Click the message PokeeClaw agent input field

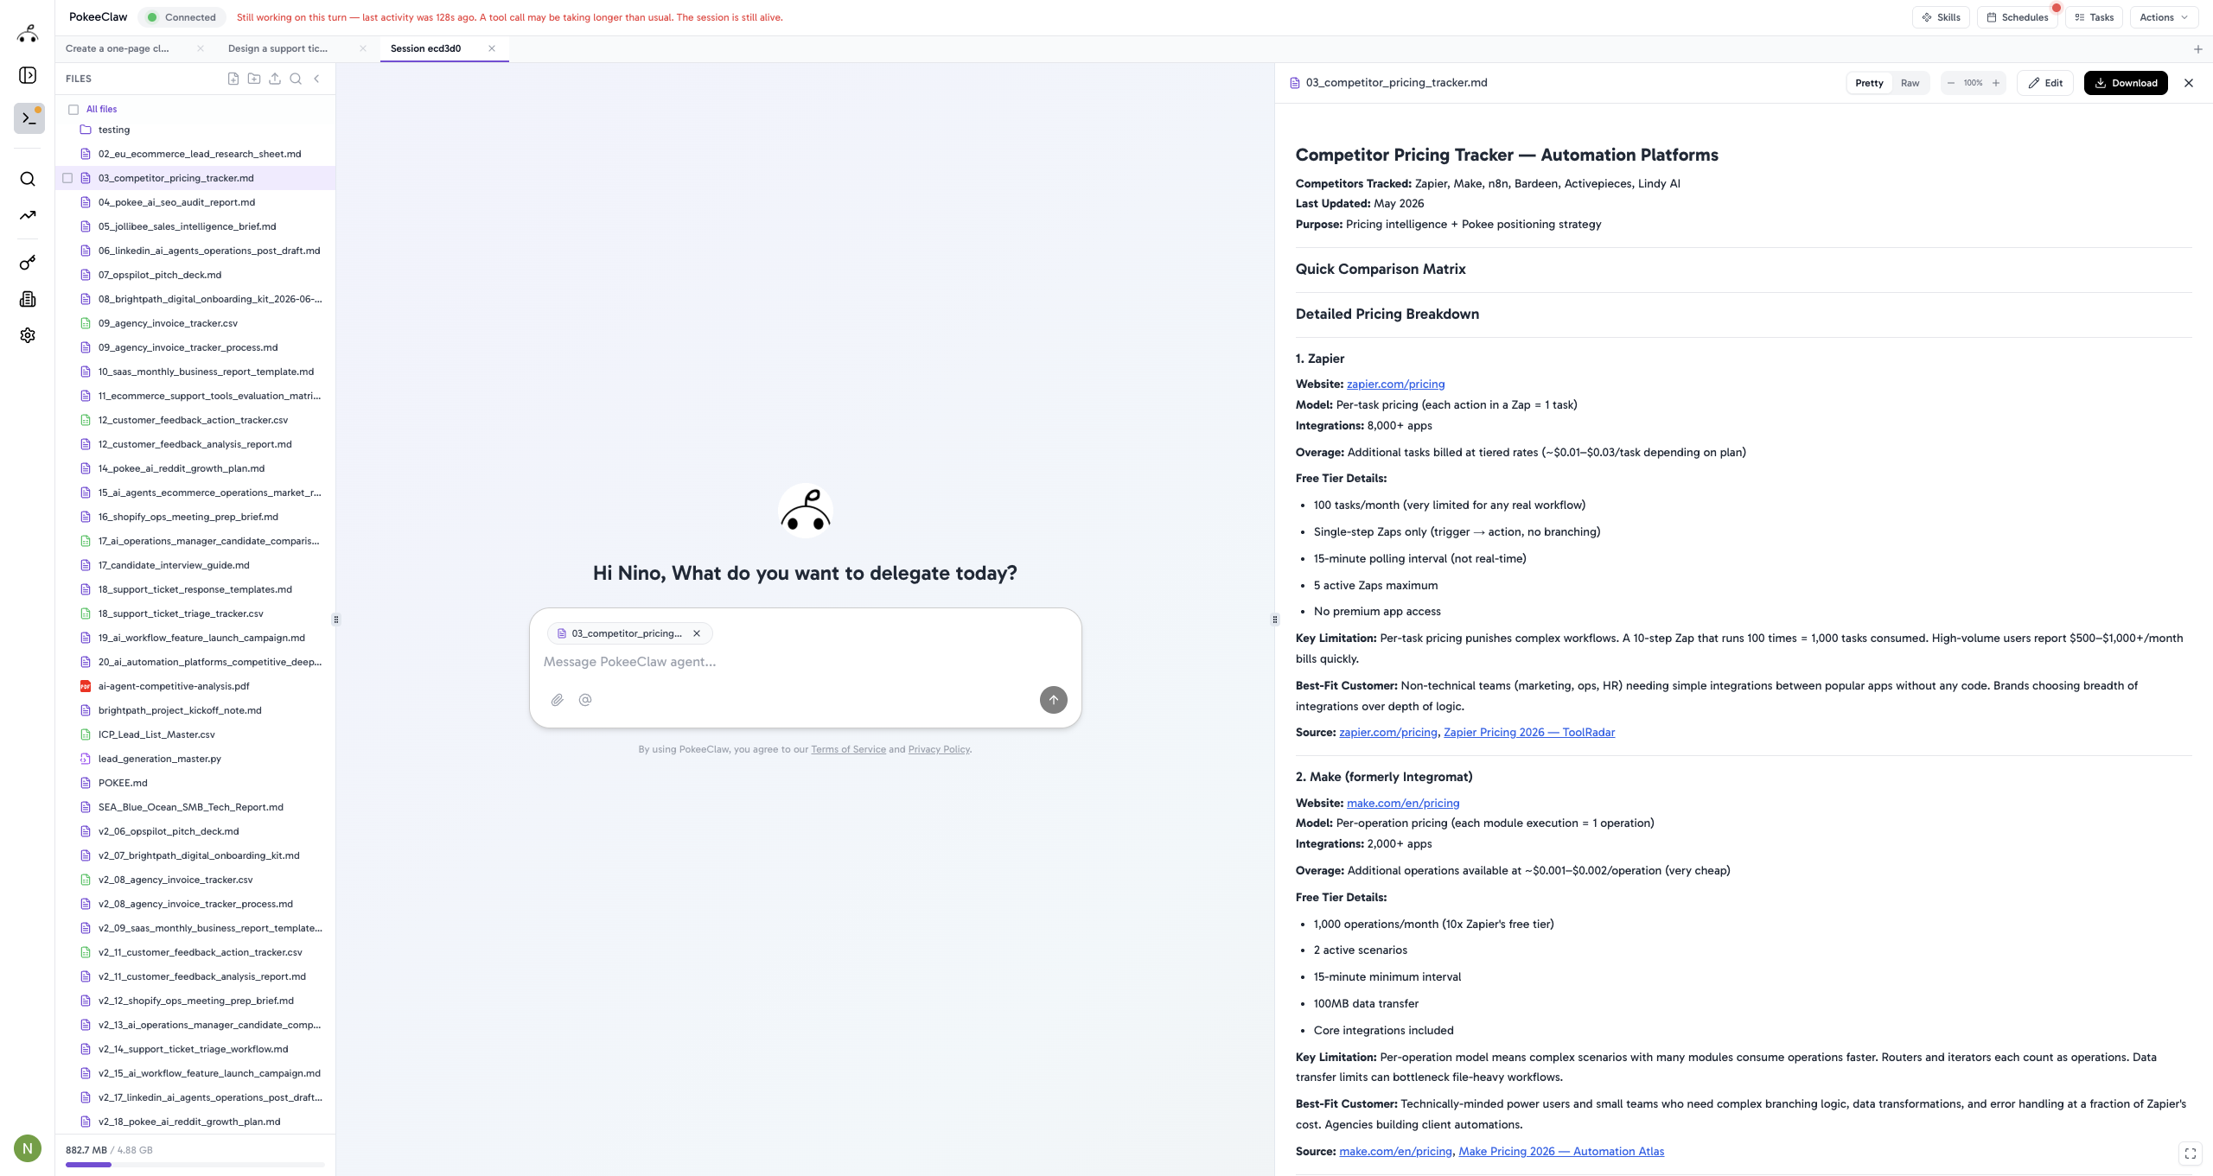tap(804, 662)
